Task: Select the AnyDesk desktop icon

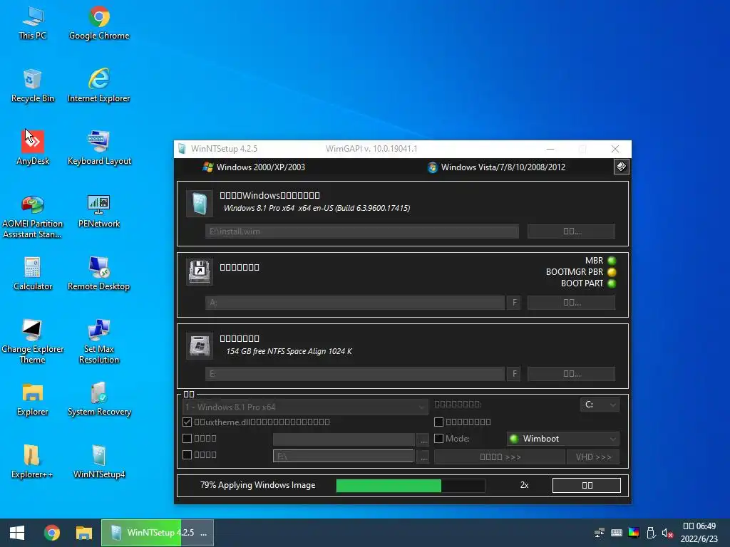Action: click(x=33, y=149)
